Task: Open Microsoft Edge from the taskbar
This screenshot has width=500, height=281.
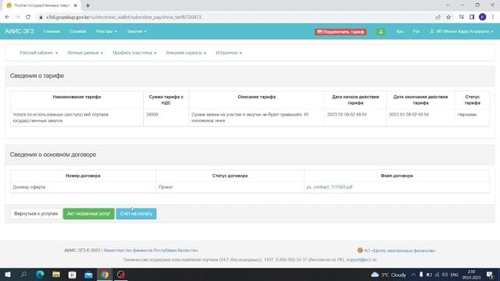Action: tap(40, 275)
